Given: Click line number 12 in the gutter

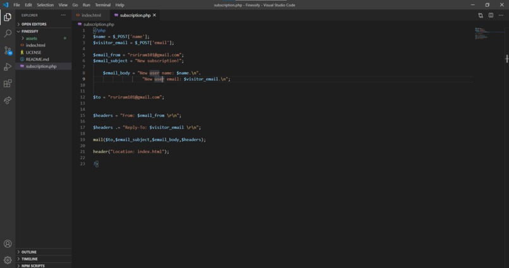Looking at the screenshot, I should click(83, 97).
